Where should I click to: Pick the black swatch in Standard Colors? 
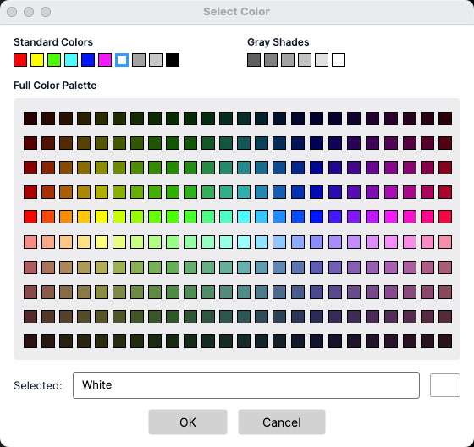pyautogui.click(x=173, y=60)
